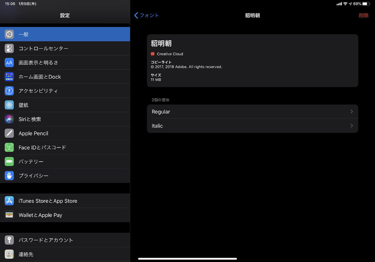Tap the 設定 sidebar title
375x262 pixels.
point(65,15)
